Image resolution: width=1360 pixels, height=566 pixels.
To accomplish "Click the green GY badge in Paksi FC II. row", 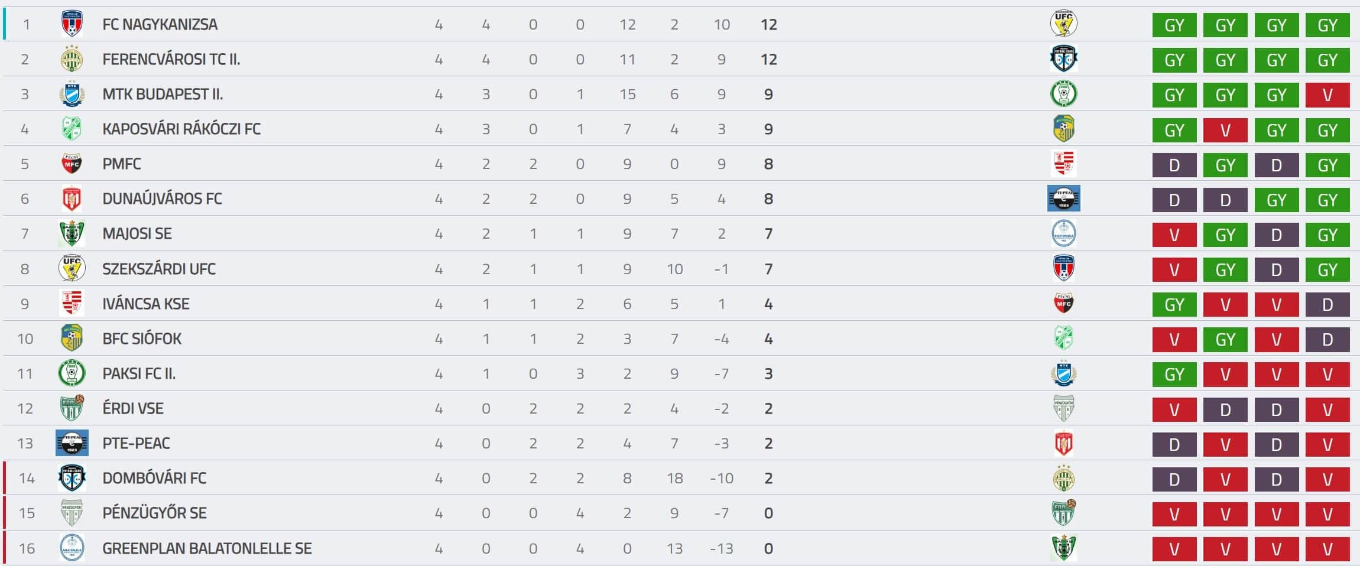I will pos(1174,374).
